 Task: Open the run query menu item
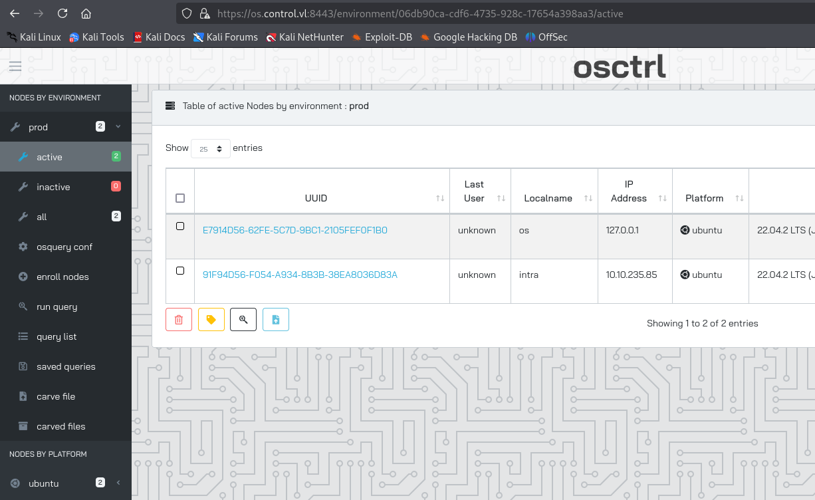(66, 307)
